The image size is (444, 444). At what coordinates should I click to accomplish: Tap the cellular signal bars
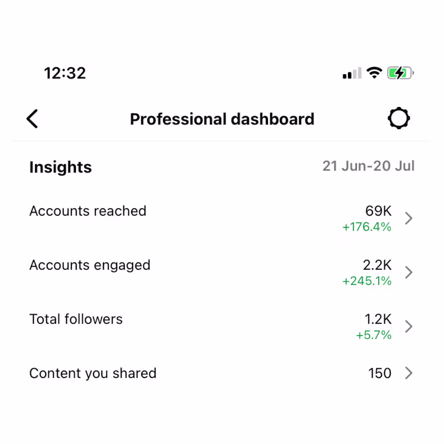coord(351,73)
